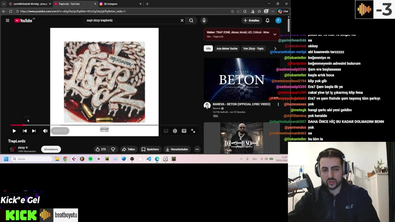Screen dimensions: 395x222
Task: Open the YouTube hamburger guide menu
Action: (x=7, y=20)
